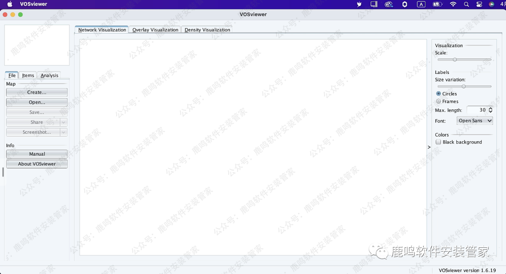Viewport: 506px width, 274px height.
Task: Click the Max. length stepper arrows
Action: point(491,110)
